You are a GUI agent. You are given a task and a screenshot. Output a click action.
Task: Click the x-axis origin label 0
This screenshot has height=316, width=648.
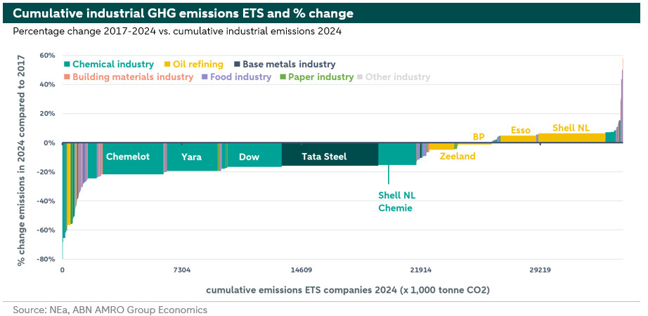pyautogui.click(x=63, y=270)
